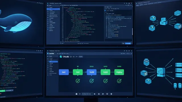
Task: Click the checkmark below the 'deploy' stage
Action: click(x=119, y=81)
